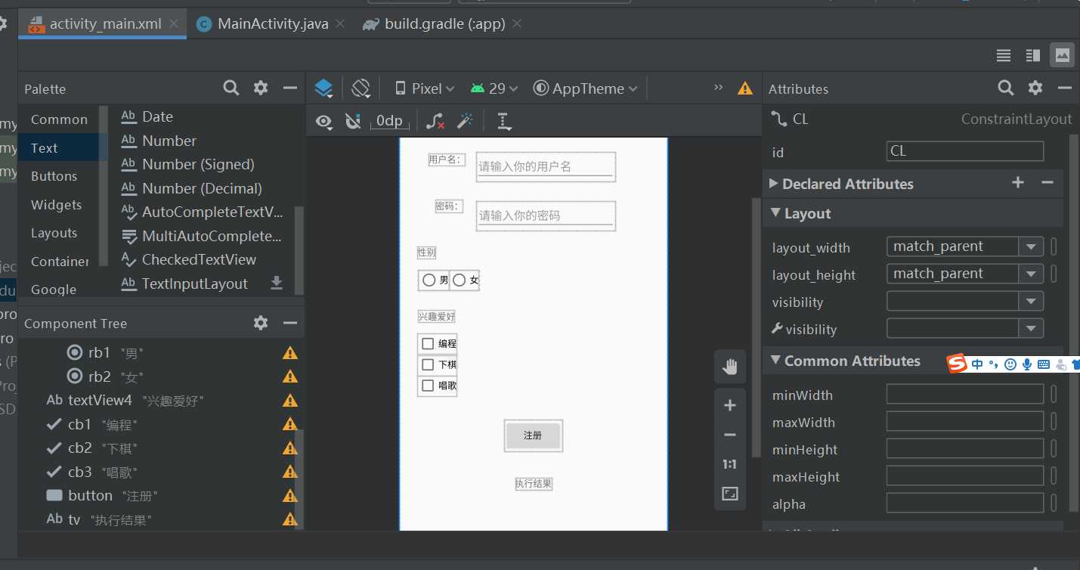Screen dimensions: 1080x570
Task: Minimize the Component Tree panel
Action: click(x=289, y=323)
